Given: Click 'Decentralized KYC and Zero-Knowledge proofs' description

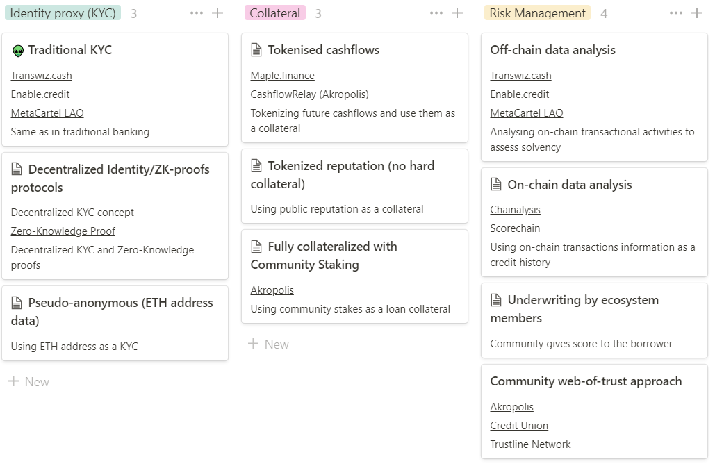Looking at the screenshot, I should [103, 258].
